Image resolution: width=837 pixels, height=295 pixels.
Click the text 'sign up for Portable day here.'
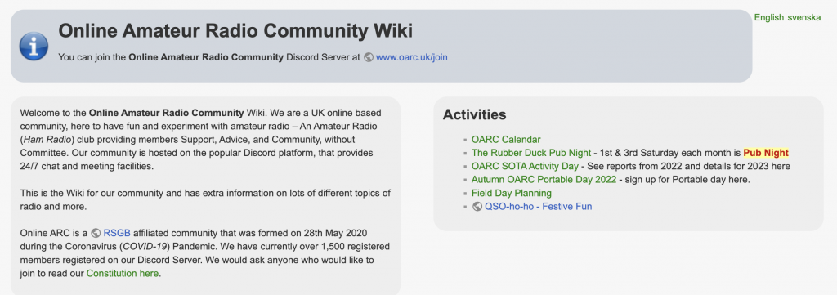(687, 180)
